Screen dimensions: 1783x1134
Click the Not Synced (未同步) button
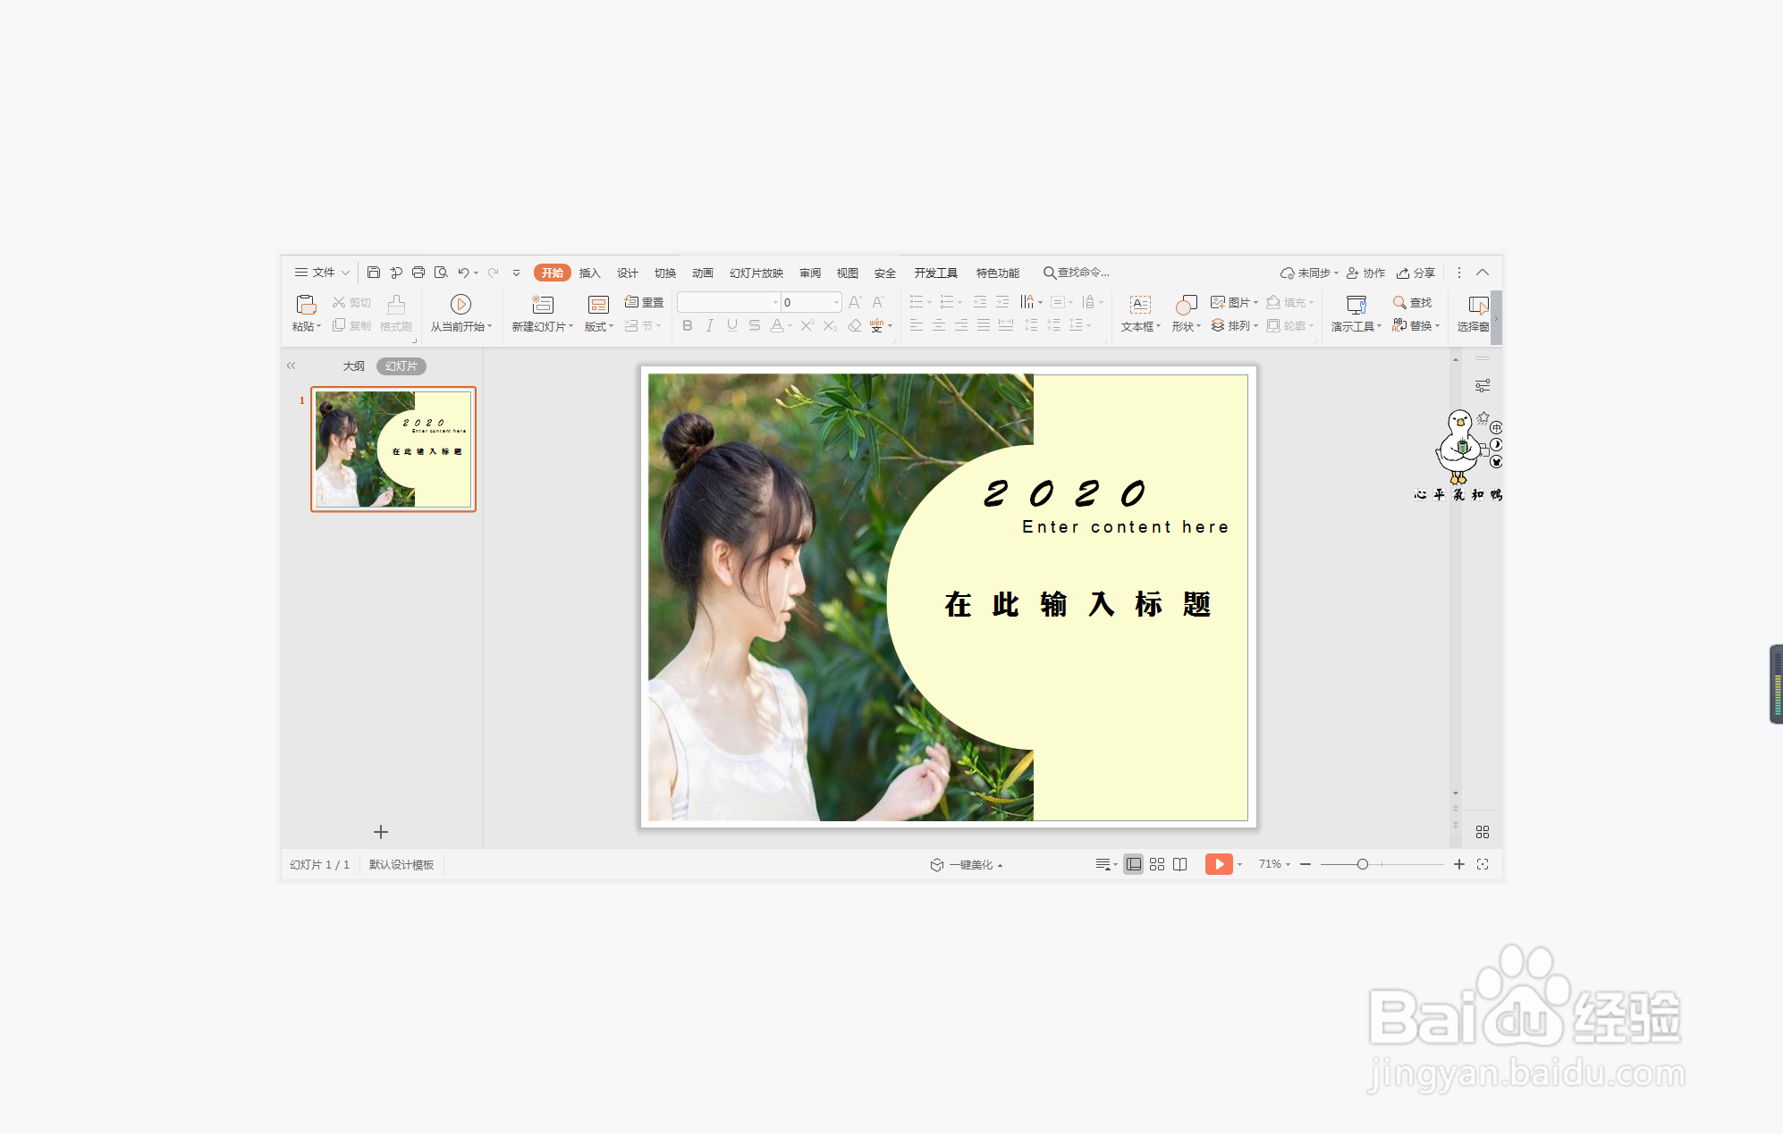click(1309, 273)
